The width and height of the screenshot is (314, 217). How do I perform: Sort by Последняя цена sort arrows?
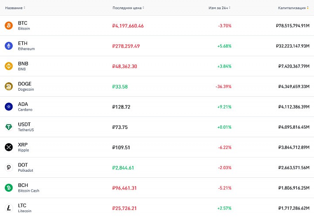pos(143,7)
